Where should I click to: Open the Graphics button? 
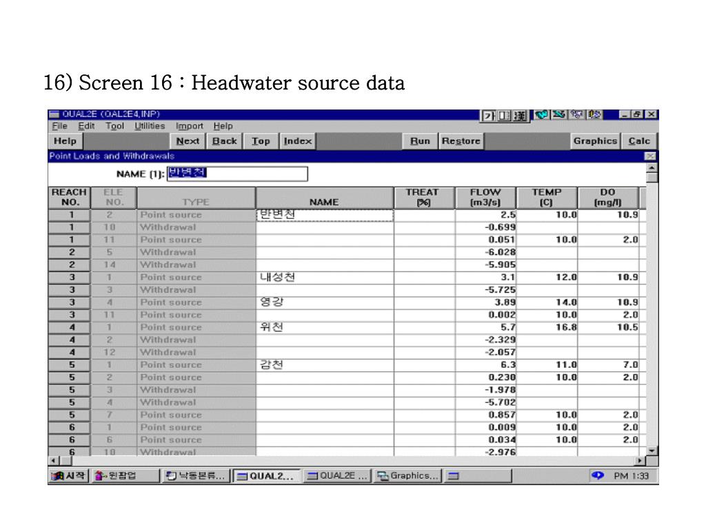click(x=595, y=141)
